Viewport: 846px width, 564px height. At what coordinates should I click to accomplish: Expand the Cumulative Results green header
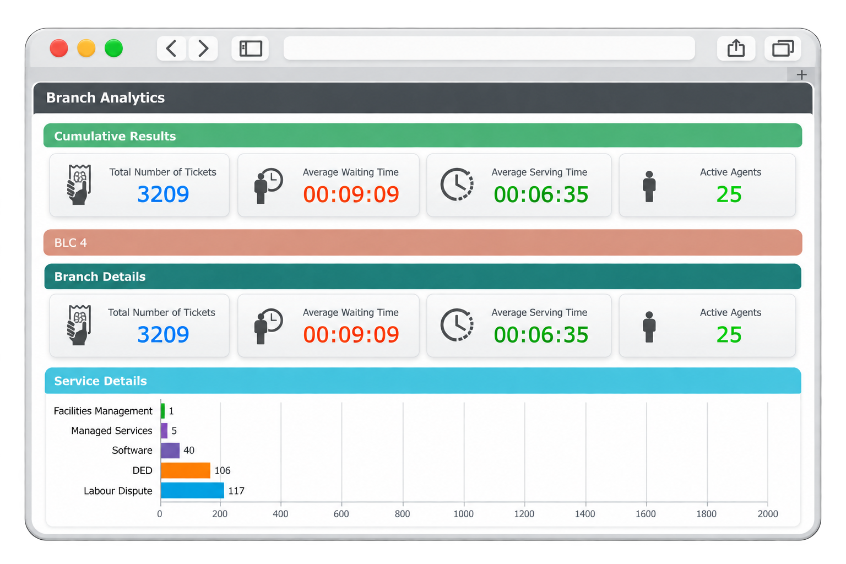(x=423, y=135)
